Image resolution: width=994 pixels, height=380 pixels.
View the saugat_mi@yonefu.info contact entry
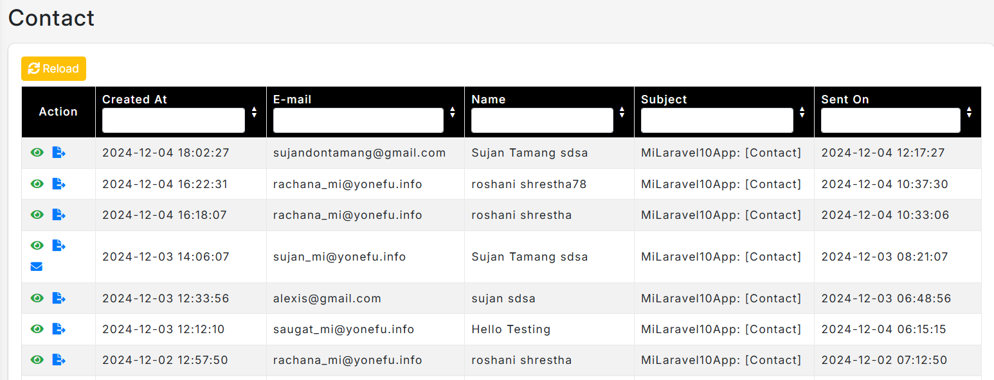coord(37,329)
